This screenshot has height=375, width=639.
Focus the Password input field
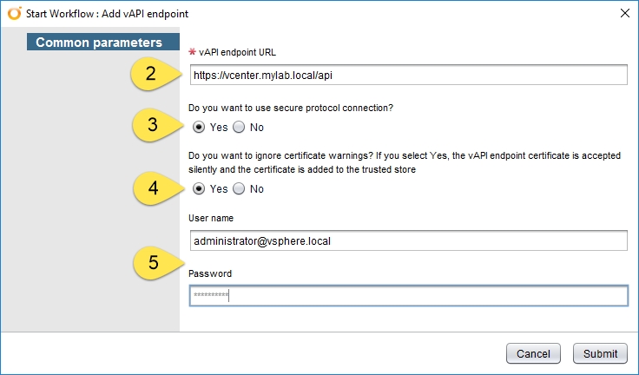pyautogui.click(x=408, y=296)
